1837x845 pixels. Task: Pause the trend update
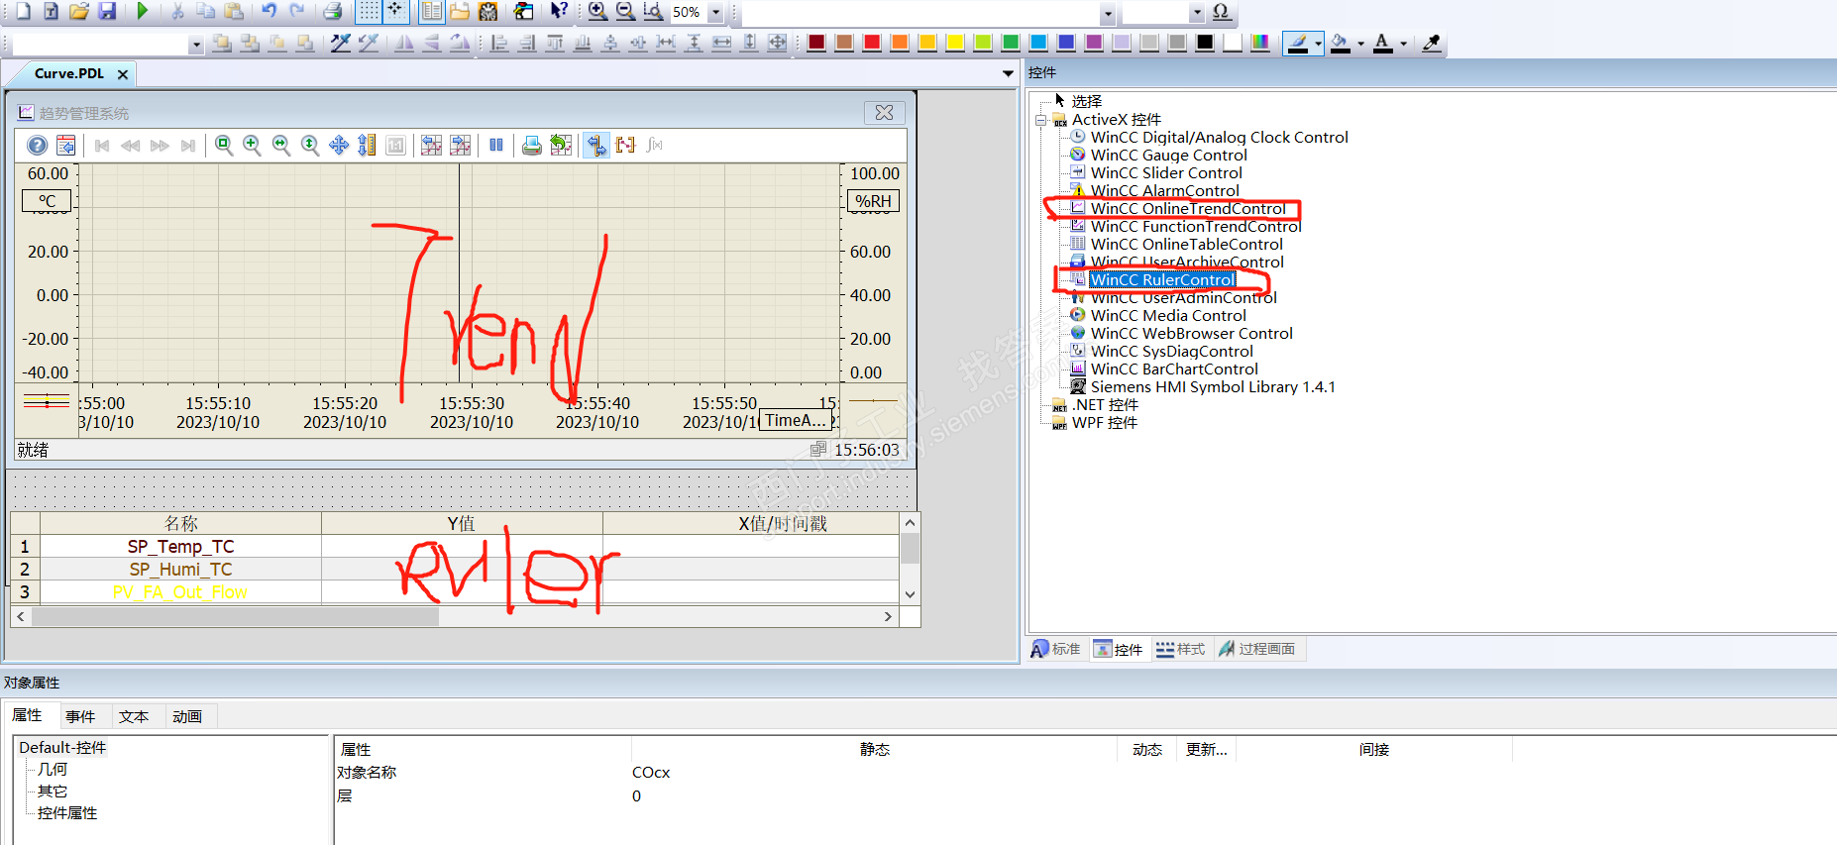pos(496,145)
